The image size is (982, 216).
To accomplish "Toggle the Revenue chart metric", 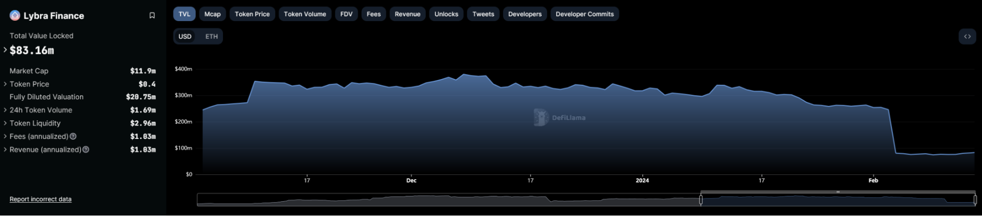I will pyautogui.click(x=408, y=14).
